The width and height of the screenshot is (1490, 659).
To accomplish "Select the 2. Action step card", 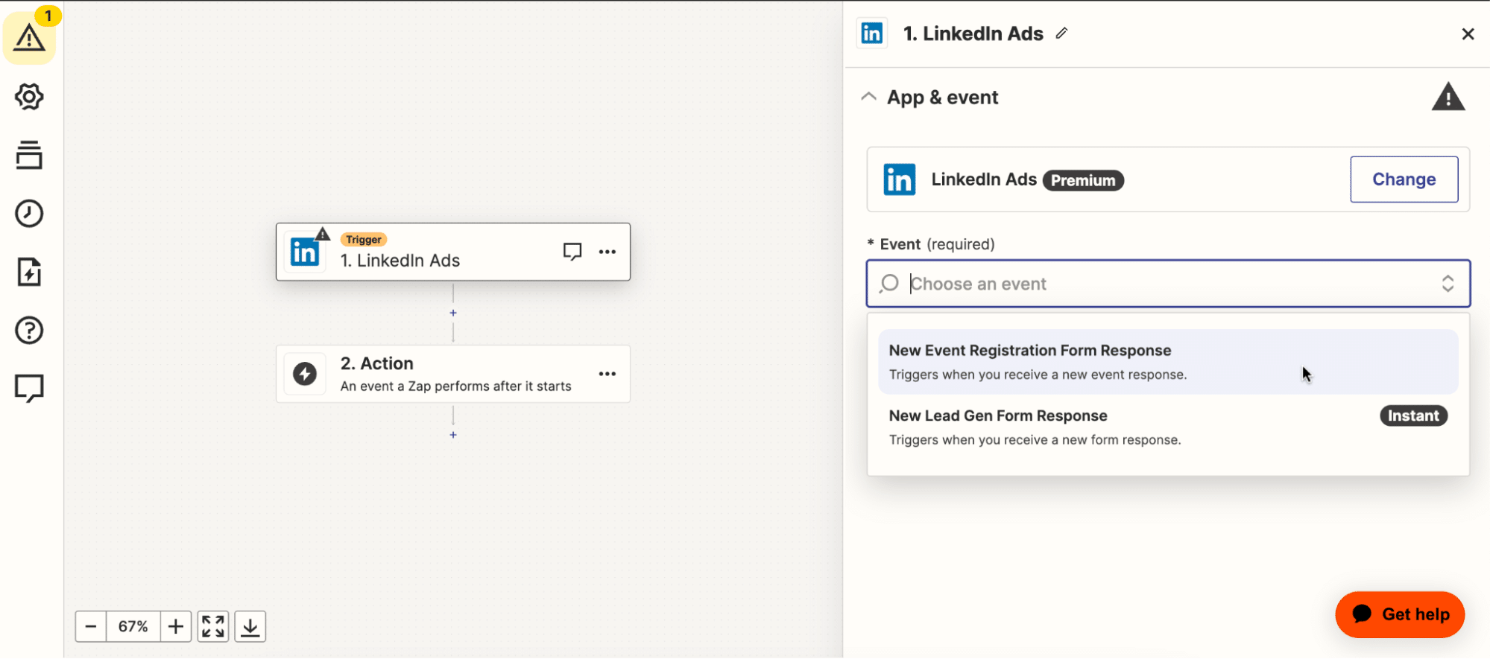I will pyautogui.click(x=453, y=374).
